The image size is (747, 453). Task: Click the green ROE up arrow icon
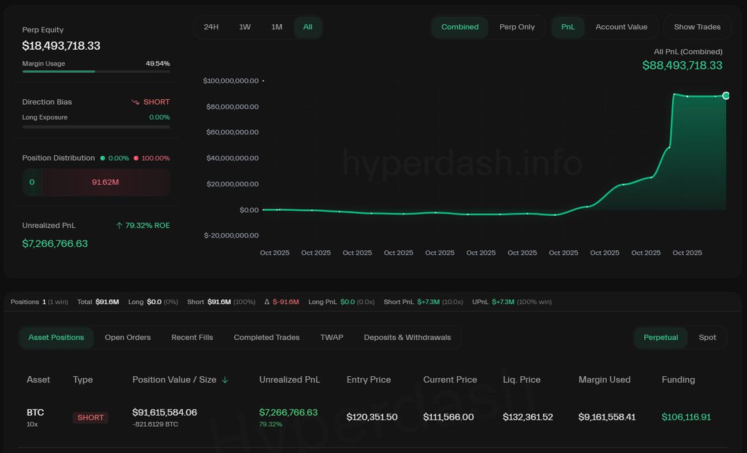pyautogui.click(x=119, y=226)
